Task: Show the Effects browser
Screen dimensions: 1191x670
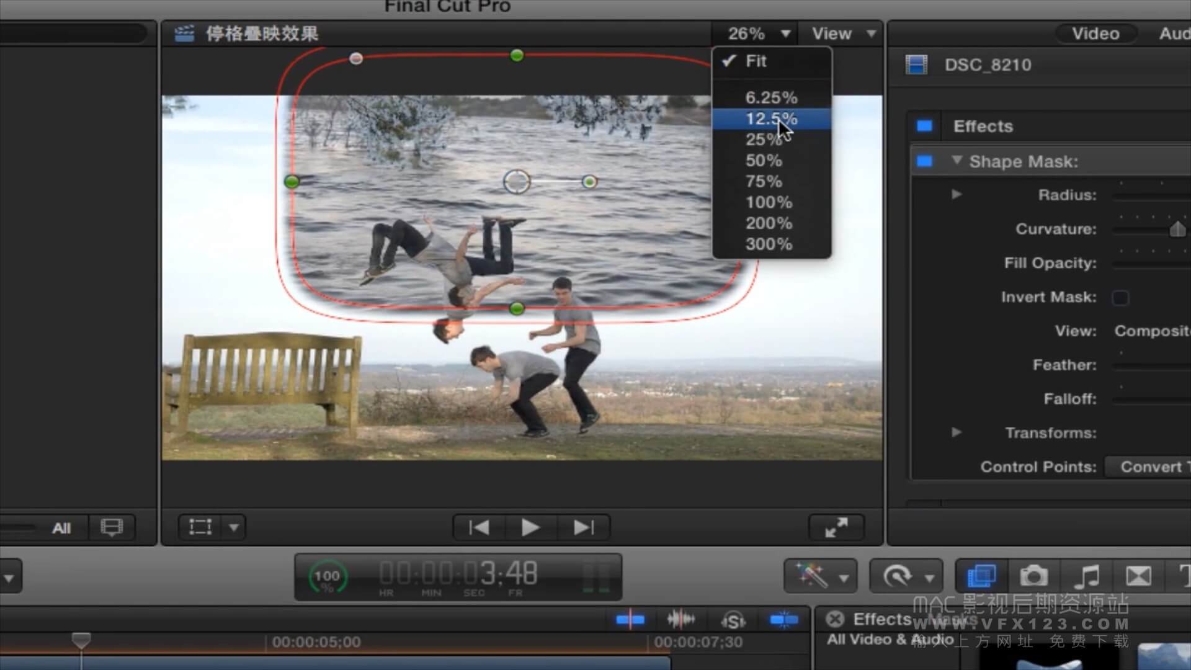Action: pos(981,576)
